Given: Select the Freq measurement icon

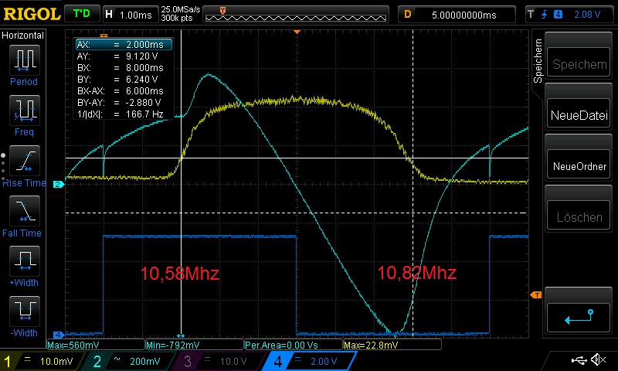Looking at the screenshot, I should click(x=24, y=110).
